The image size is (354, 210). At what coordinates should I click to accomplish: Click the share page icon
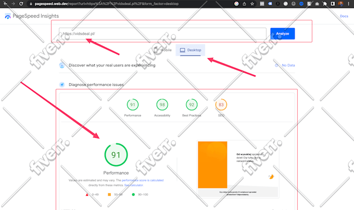[x=244, y=4]
